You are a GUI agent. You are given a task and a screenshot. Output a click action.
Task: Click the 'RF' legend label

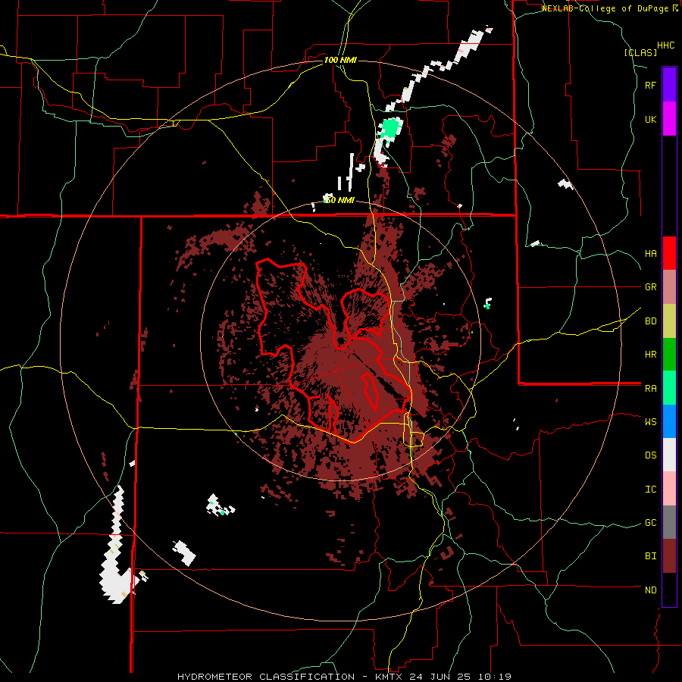pyautogui.click(x=650, y=85)
